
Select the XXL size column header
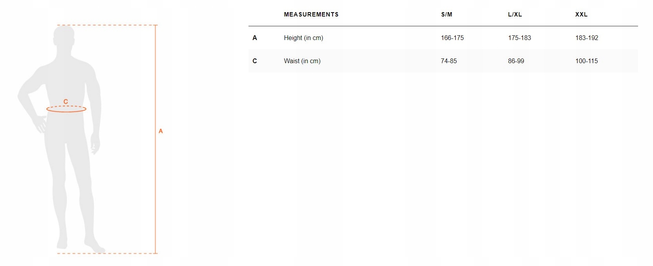(x=581, y=15)
